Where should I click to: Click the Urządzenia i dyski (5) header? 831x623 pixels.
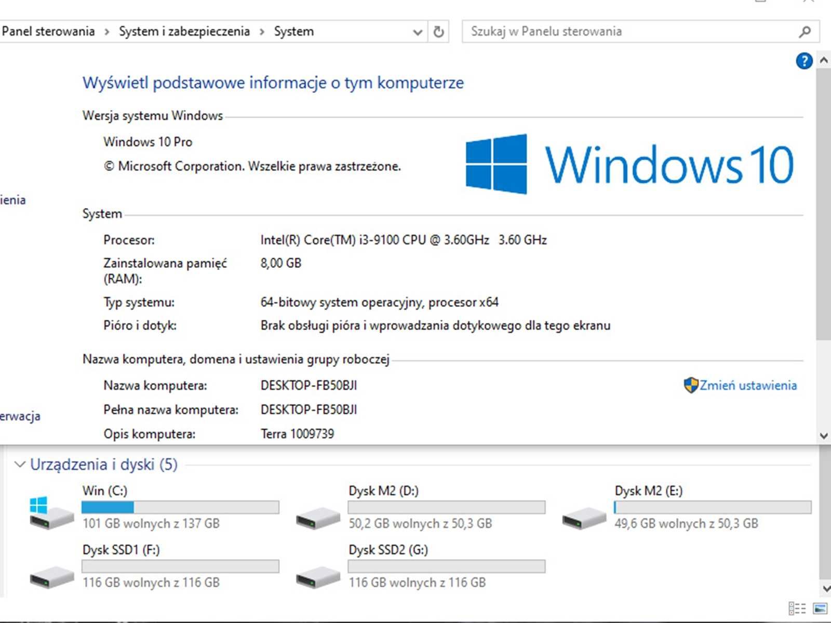(104, 464)
